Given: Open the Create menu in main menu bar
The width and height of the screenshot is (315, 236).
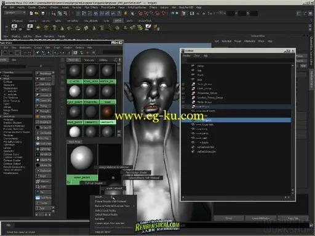Looking at the screenshot, I should point(31,7).
